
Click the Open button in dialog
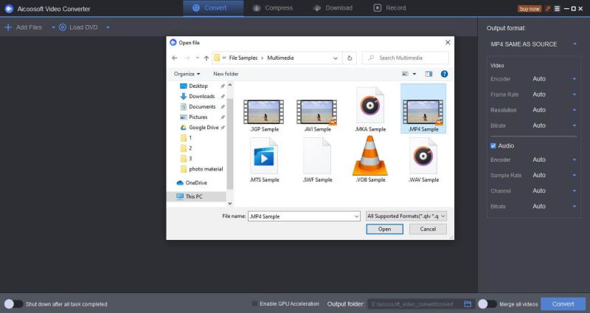384,229
